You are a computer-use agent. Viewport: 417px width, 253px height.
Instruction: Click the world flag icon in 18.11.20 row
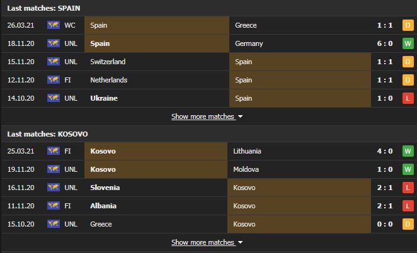[54, 43]
